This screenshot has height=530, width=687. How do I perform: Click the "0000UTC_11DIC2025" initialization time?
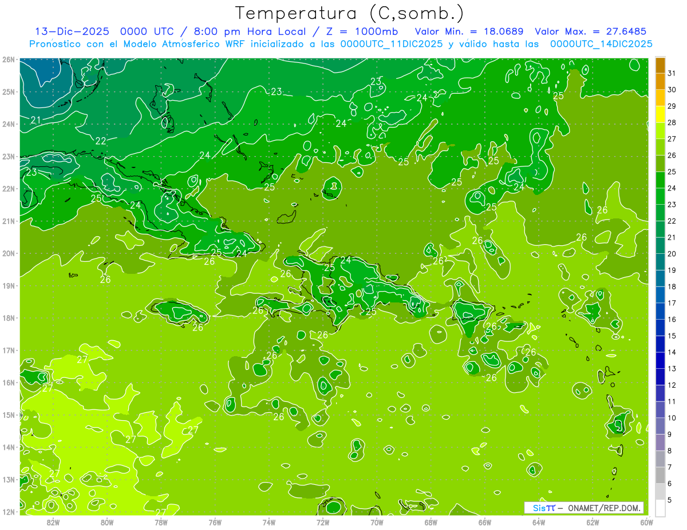point(391,44)
